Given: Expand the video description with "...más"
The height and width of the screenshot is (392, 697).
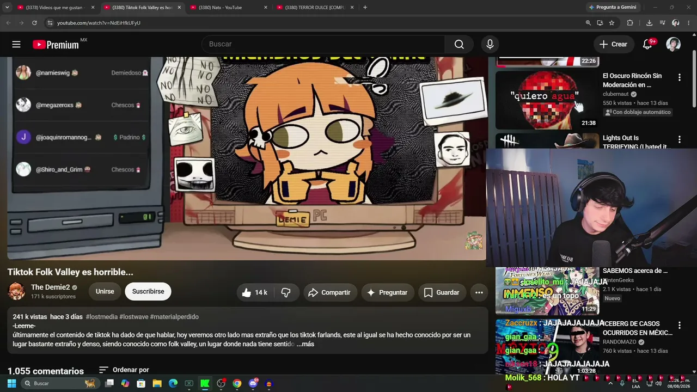Looking at the screenshot, I should [x=305, y=344].
